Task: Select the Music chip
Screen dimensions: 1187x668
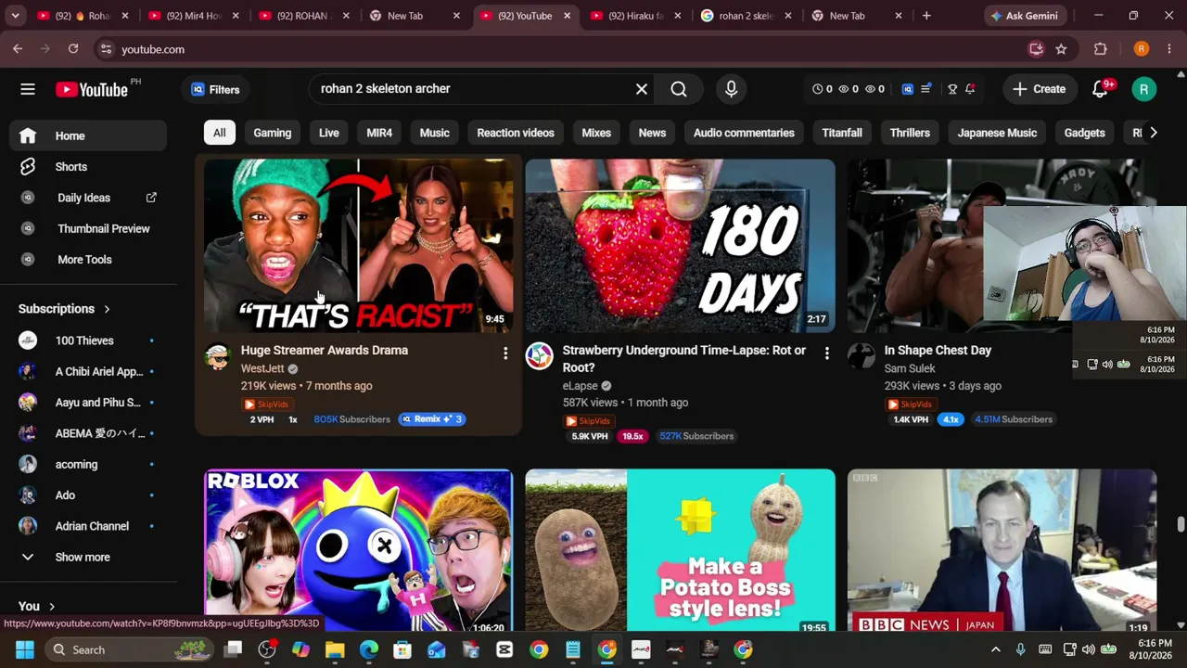Action: click(434, 133)
